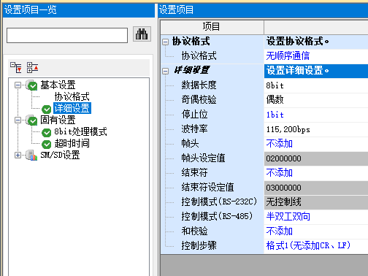368x276 pixels.
Task: Open the 控制模式(RS-485) 半双工双向 value
Action: (x=316, y=217)
